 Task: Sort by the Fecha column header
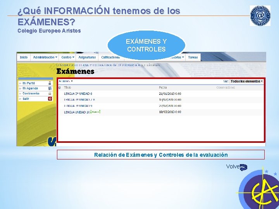point(163,87)
